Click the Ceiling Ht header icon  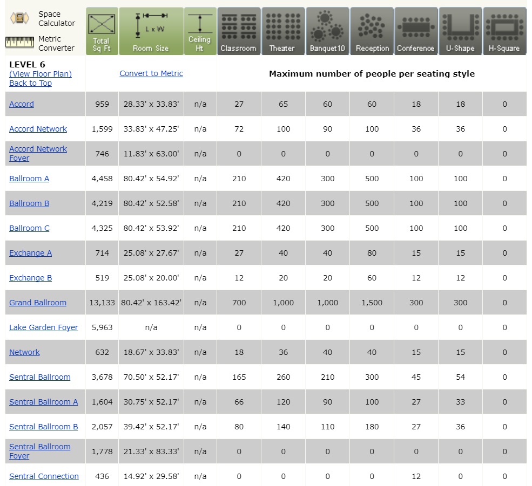pos(200,31)
